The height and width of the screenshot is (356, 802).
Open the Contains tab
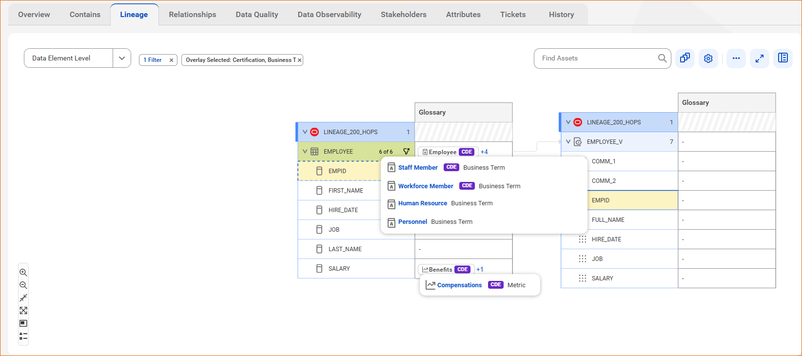[85, 15]
